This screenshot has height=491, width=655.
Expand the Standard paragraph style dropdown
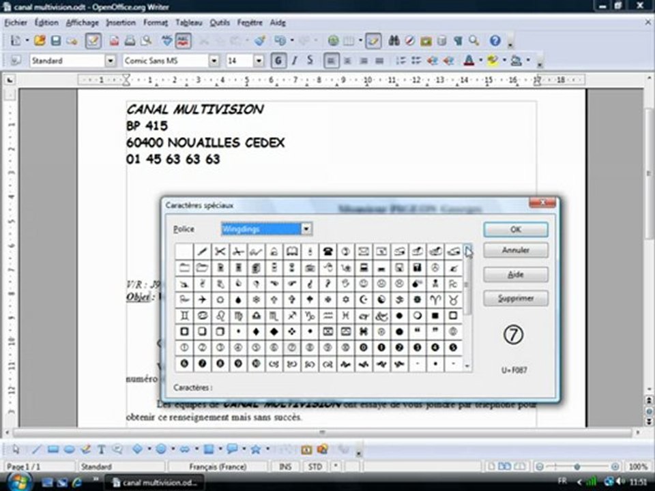point(110,61)
